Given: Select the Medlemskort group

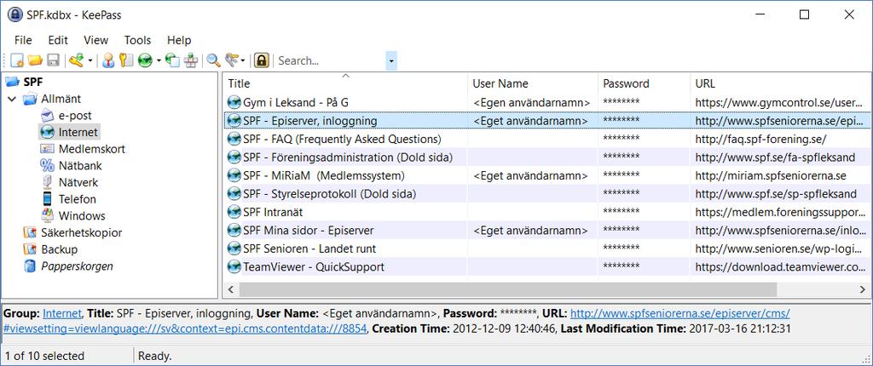Looking at the screenshot, I should (92, 149).
